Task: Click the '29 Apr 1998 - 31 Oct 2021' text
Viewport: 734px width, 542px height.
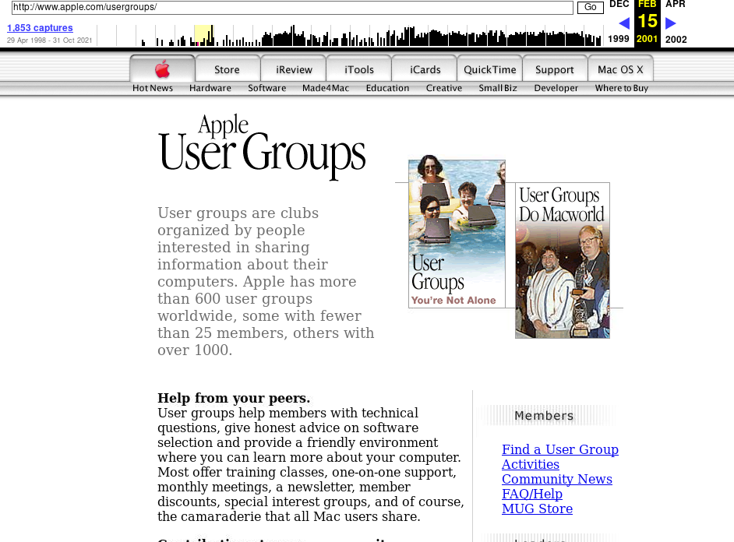Action: (49, 40)
